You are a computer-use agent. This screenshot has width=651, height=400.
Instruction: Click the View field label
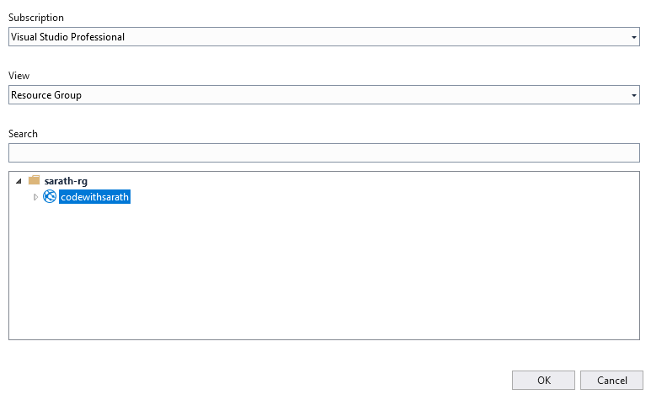(x=19, y=76)
